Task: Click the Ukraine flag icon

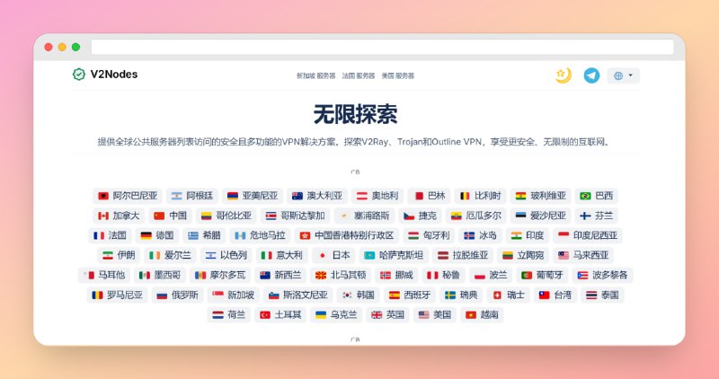Action: 320,315
